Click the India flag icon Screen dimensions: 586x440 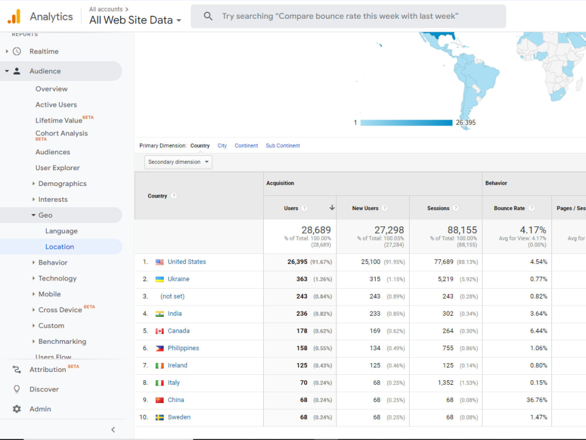pyautogui.click(x=159, y=313)
